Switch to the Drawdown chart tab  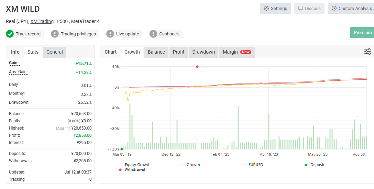(203, 52)
